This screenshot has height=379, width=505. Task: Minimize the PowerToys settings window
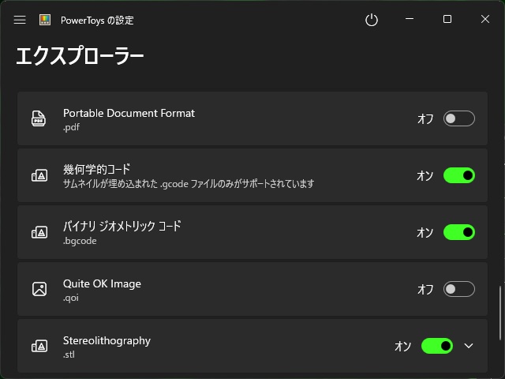click(410, 19)
